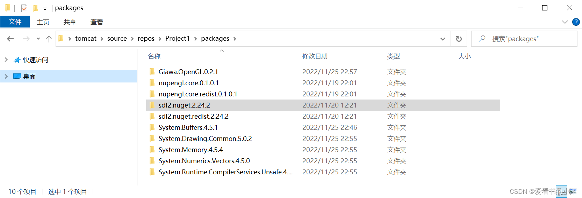Click the New folder quick access icon
The height and width of the screenshot is (198, 582).
[35, 8]
